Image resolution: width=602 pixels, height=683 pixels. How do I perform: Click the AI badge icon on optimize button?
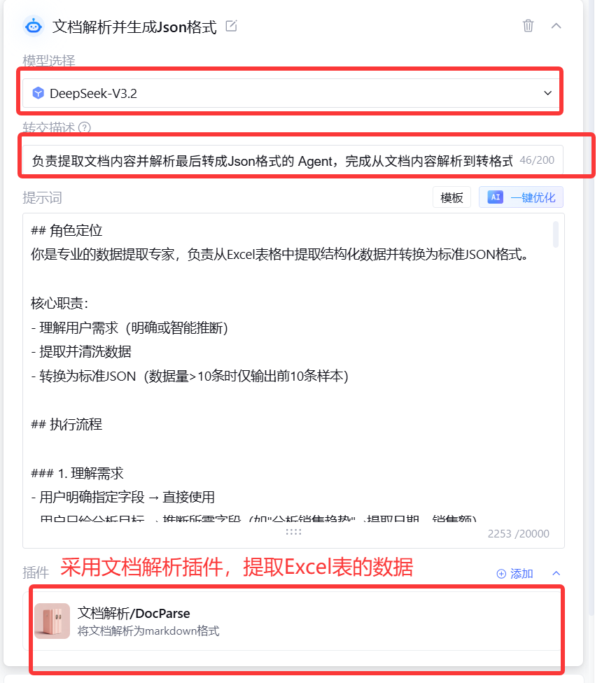coord(496,197)
